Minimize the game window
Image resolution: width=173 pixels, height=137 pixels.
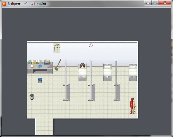point(148,3)
